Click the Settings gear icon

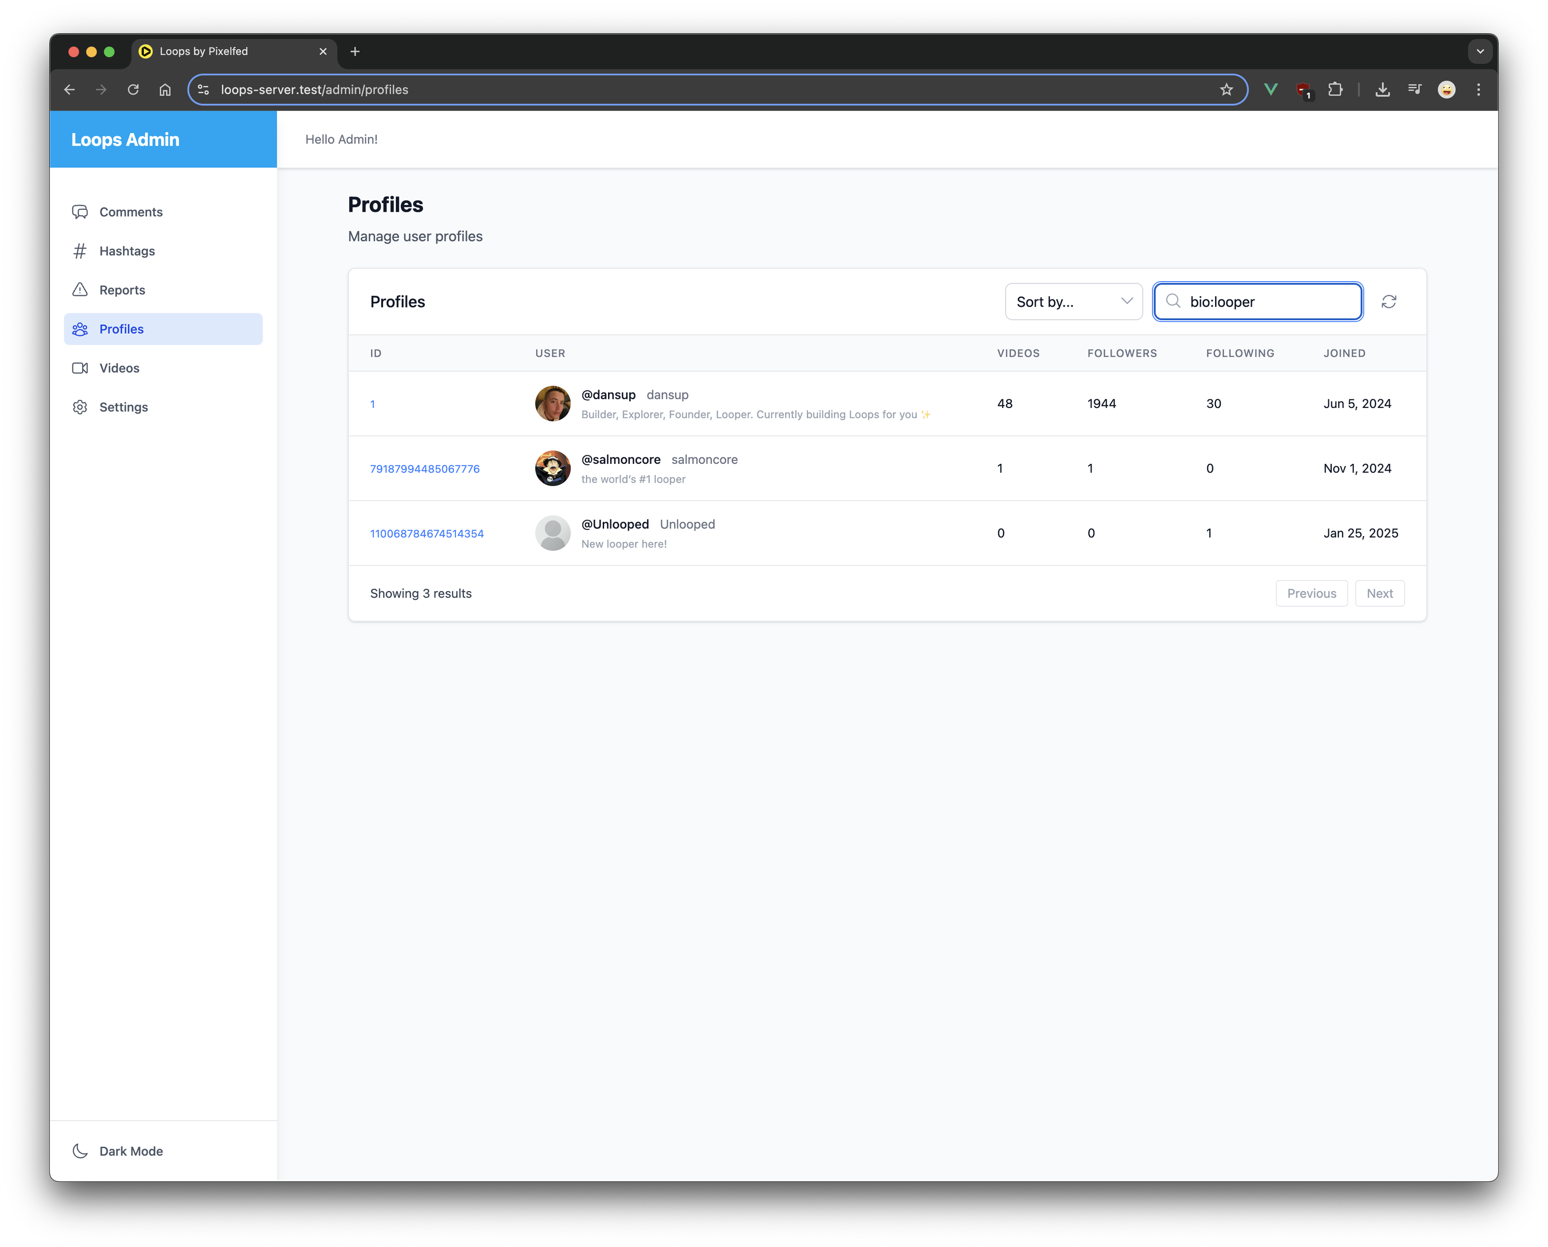(81, 407)
